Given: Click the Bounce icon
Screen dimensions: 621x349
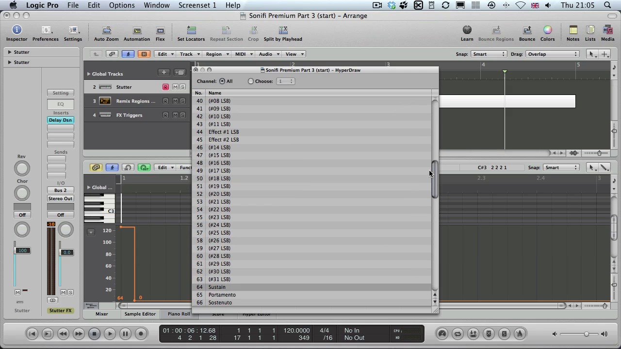Looking at the screenshot, I should click(x=527, y=31).
